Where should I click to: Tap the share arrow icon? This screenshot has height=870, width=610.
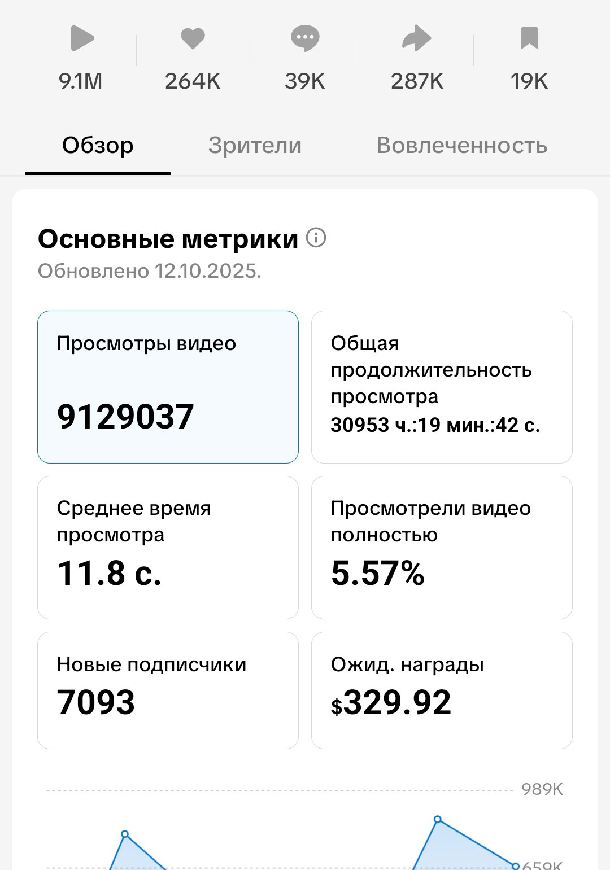417,39
